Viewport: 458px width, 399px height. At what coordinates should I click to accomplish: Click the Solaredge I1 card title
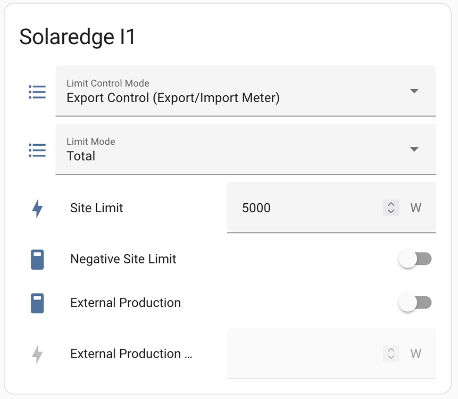coord(77,37)
